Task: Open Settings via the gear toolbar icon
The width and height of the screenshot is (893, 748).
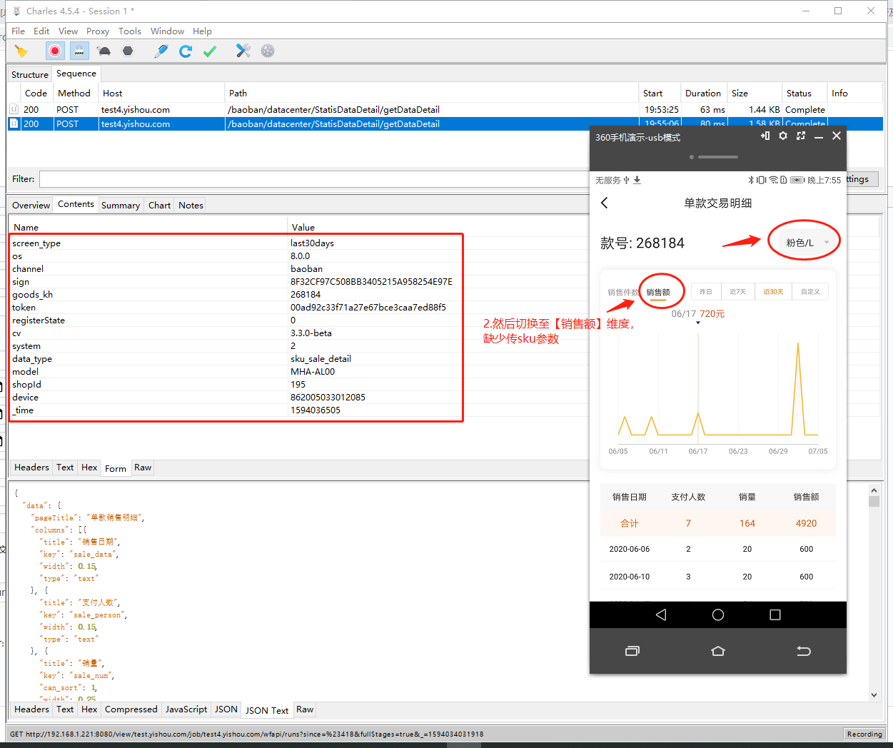Action: 268,51
